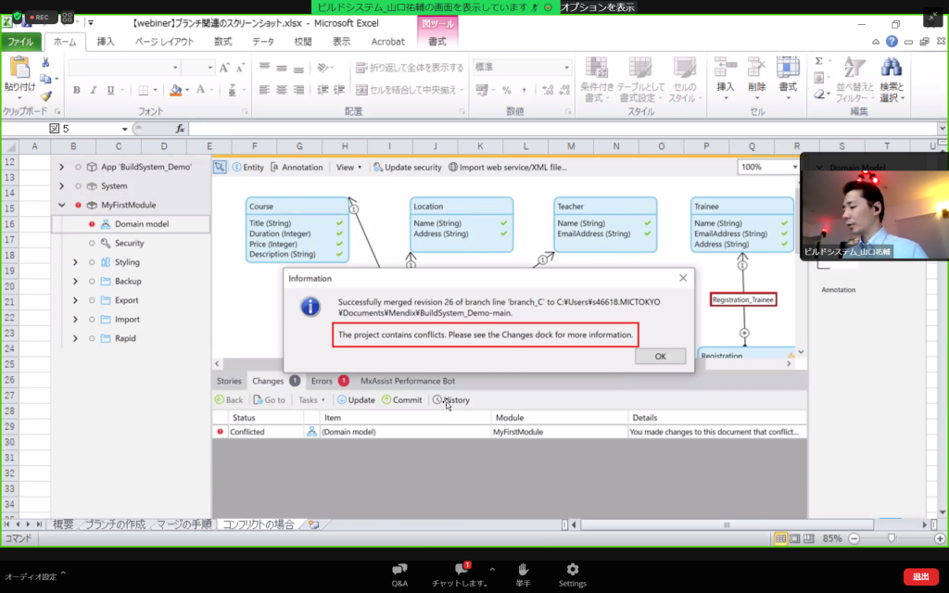This screenshot has width=949, height=593.
Task: Click the zoom slider in status bar
Action: pos(892,538)
